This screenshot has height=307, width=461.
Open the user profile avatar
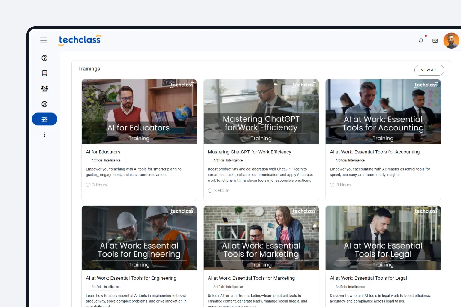pos(451,40)
